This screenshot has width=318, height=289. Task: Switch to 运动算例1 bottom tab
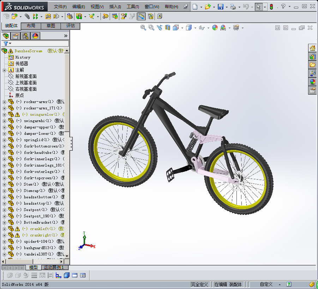54,267
